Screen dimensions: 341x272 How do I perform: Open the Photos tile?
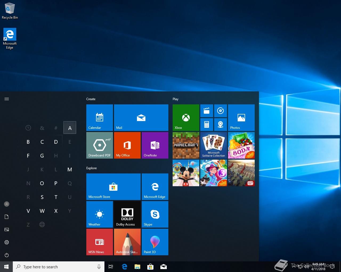[x=241, y=118]
